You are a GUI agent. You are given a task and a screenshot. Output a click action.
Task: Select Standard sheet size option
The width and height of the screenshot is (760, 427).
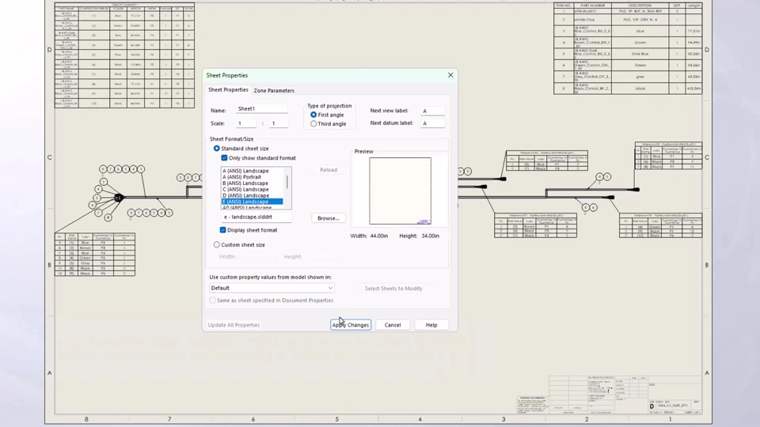(217, 149)
